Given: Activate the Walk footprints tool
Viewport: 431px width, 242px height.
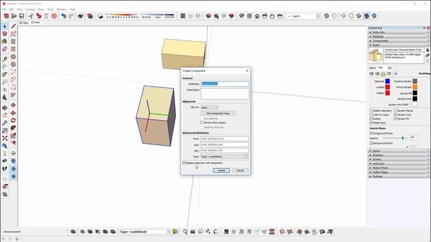Looking at the screenshot, I should (5, 169).
